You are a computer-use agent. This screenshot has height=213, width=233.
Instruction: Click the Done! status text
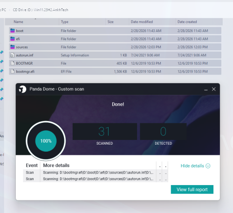pyautogui.click(x=118, y=104)
